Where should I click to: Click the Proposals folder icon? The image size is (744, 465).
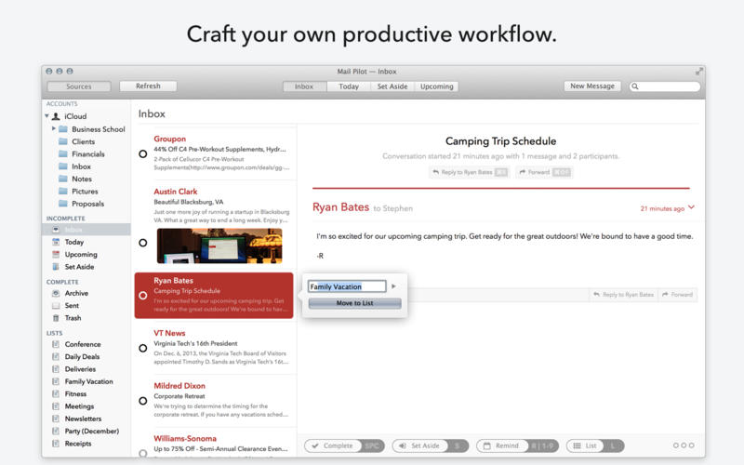click(63, 204)
